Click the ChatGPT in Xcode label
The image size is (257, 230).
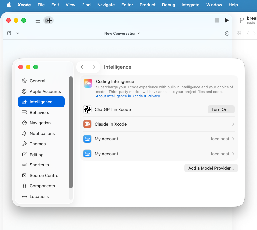113,109
